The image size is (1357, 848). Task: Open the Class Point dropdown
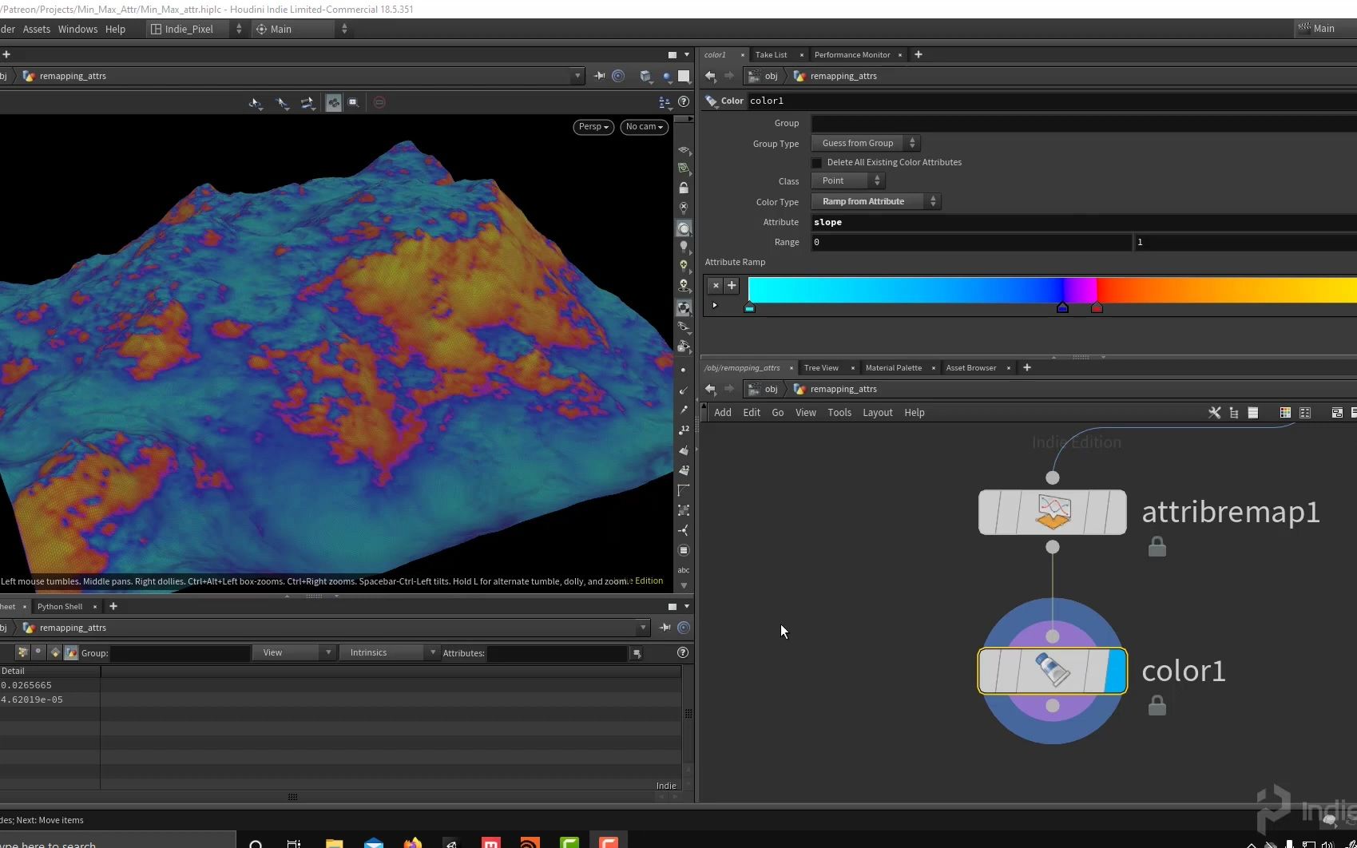[847, 181]
